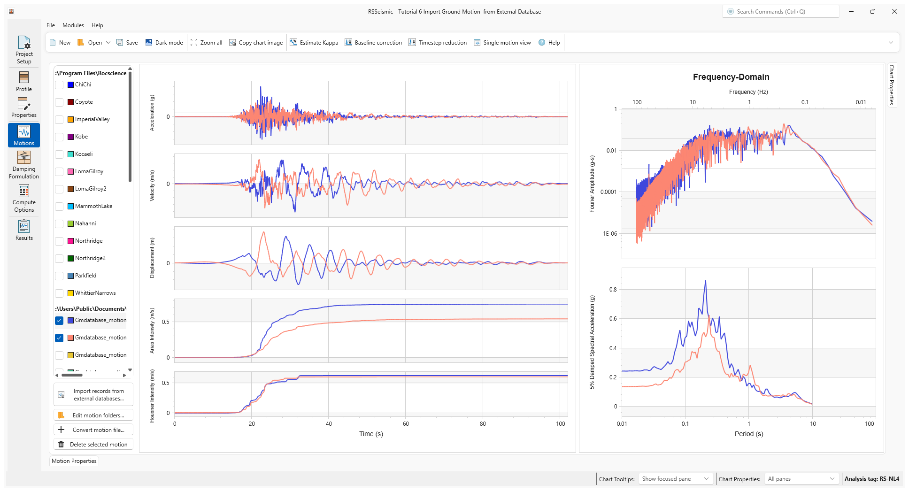
Task: Open the Profile panel
Action: 23,80
